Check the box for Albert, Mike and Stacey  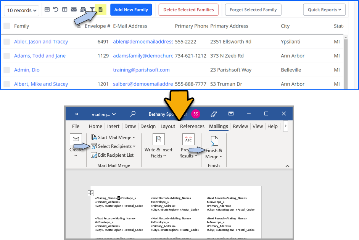pos(6,84)
